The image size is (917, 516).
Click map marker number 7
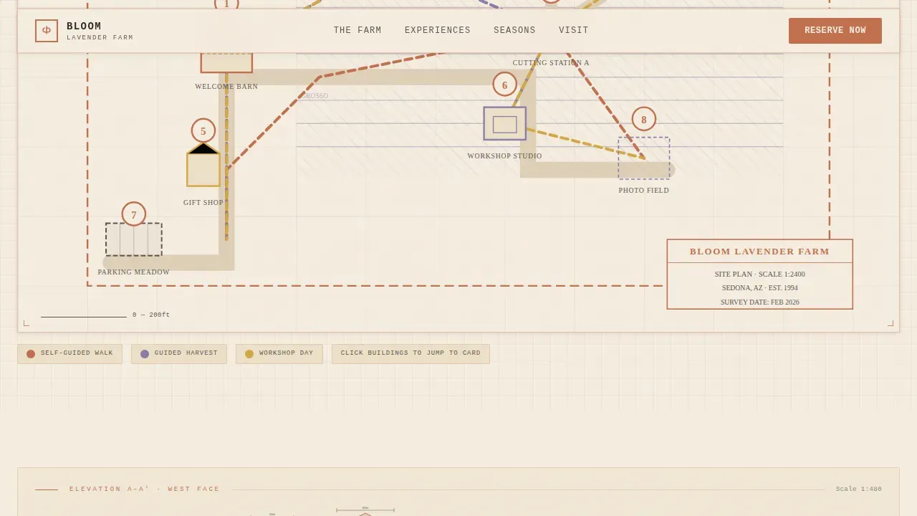[x=134, y=214]
